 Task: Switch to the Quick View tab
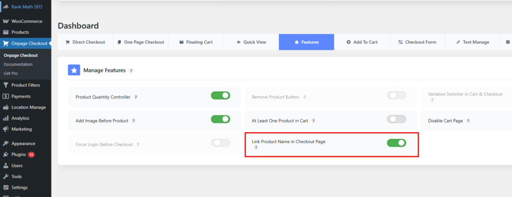tap(251, 42)
